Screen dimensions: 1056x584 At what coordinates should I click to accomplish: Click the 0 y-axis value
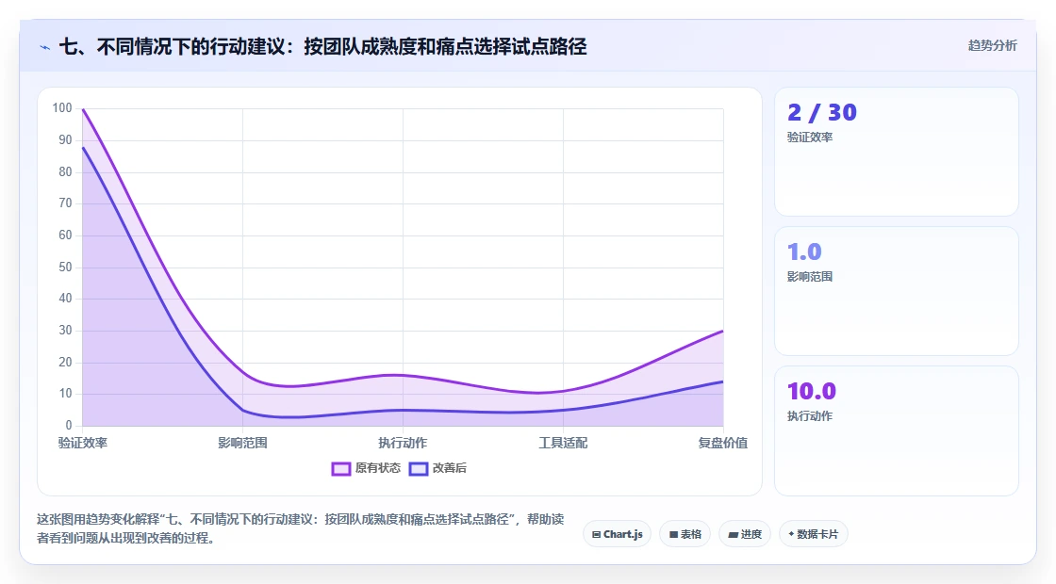click(69, 425)
